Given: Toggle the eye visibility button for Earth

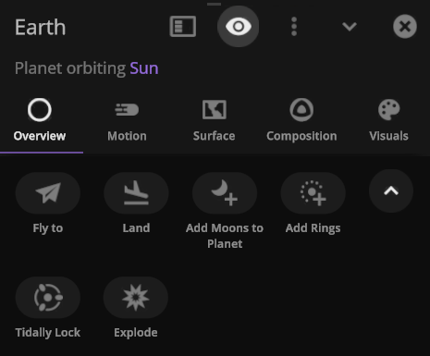Looking at the screenshot, I should click(239, 27).
